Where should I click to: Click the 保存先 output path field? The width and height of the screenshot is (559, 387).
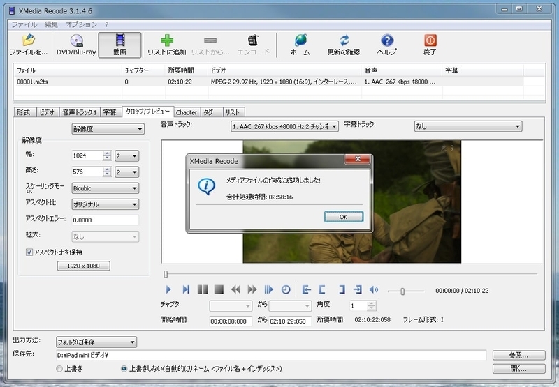click(x=271, y=355)
